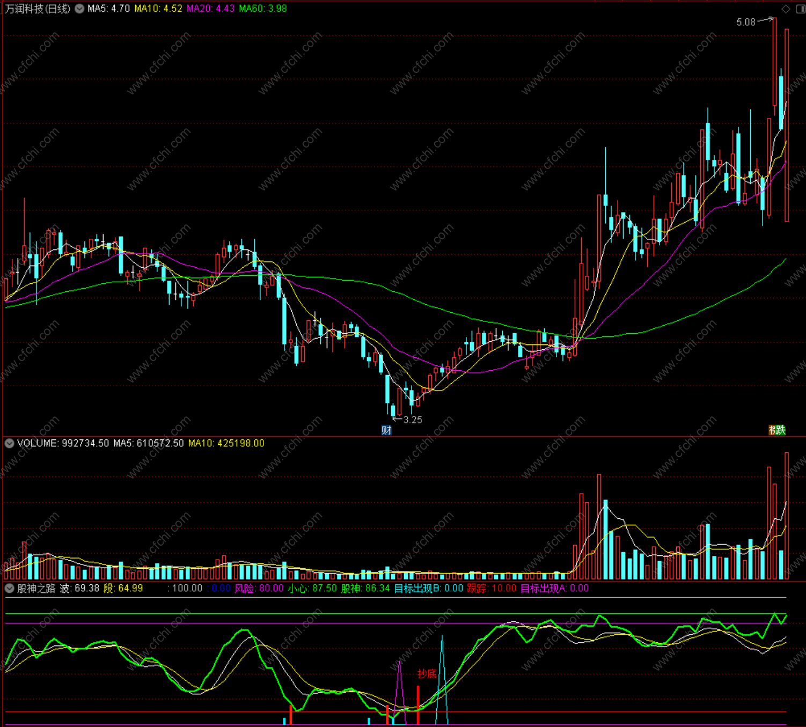Click the magenta MA20: 4.43 legend
Viewport: 806px width, 727px height.
210,9
